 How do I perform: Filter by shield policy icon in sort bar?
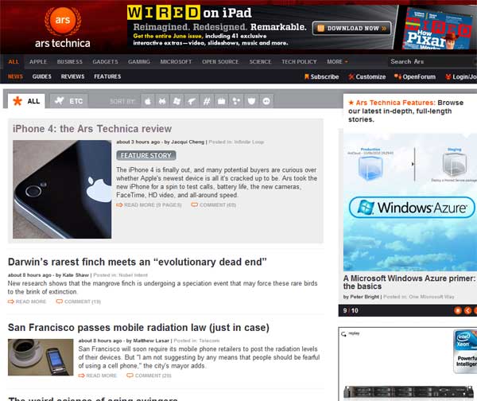point(251,101)
